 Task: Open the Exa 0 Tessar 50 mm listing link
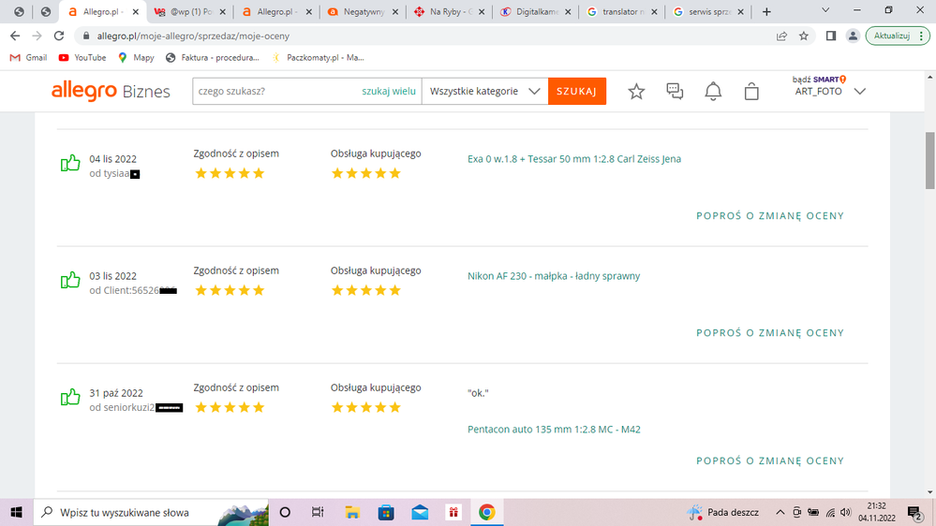point(574,159)
